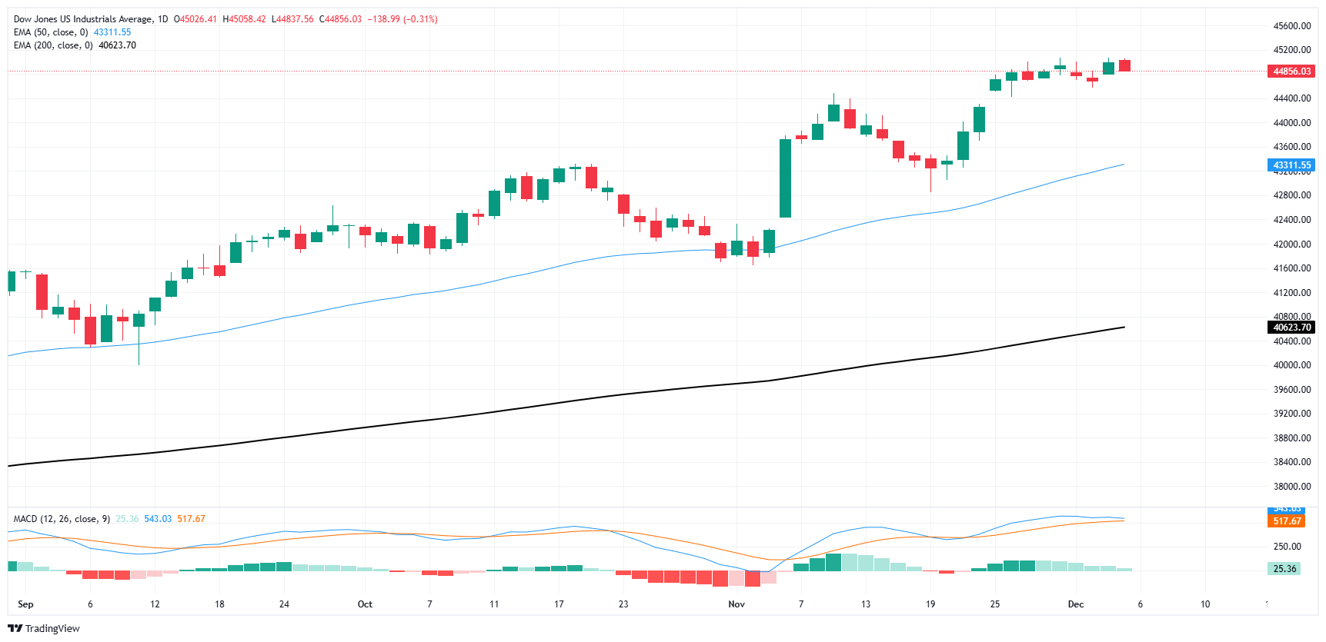Click the 24 date label on time axis
Viewport: 1326px width, 642px height.
coord(284,604)
